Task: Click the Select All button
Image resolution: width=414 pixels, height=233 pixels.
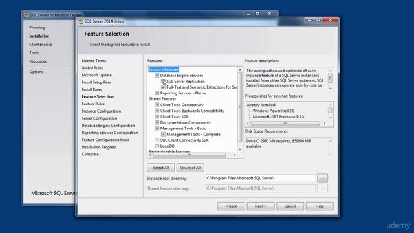Action: [x=161, y=168]
